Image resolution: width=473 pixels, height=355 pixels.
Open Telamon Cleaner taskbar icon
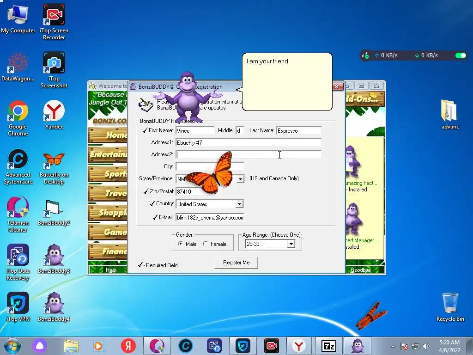(x=157, y=346)
